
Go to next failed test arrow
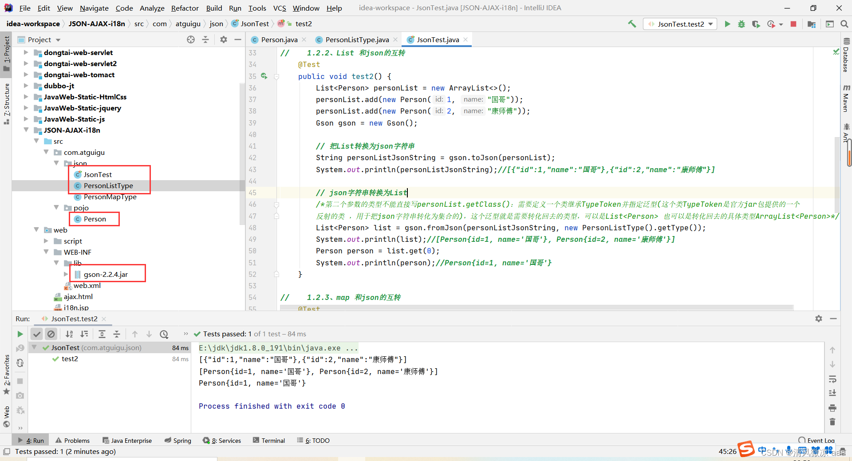149,334
